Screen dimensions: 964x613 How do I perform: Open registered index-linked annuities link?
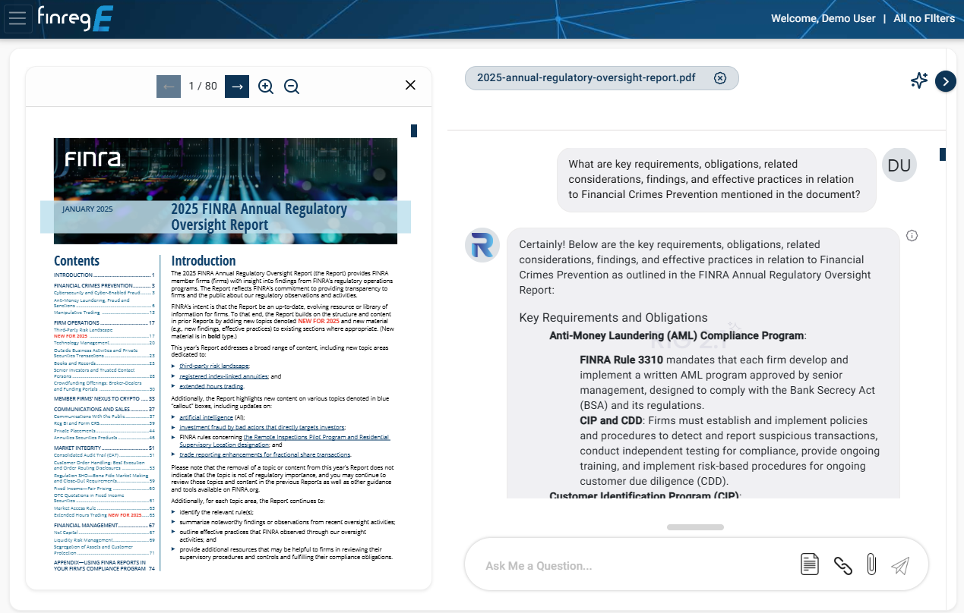(x=224, y=376)
